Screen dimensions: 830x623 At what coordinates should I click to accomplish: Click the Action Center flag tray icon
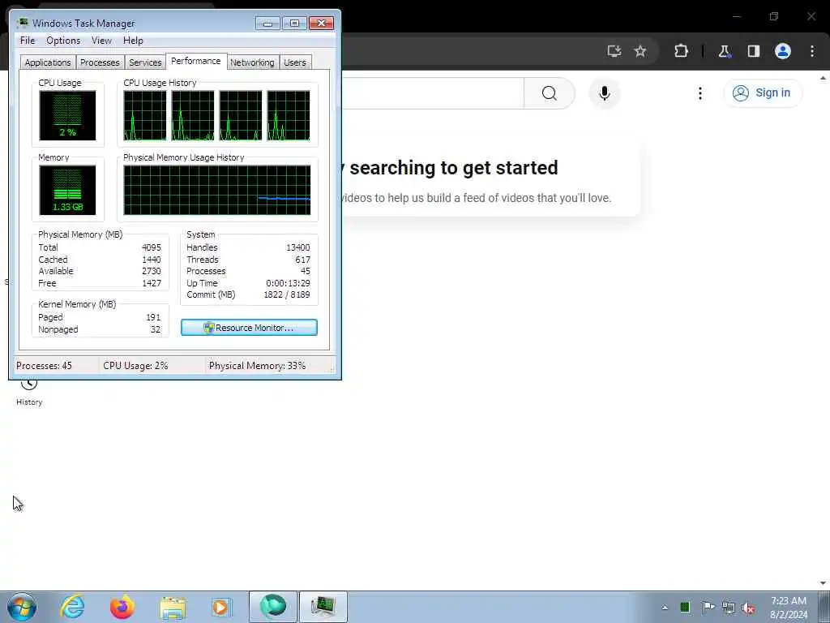point(708,607)
